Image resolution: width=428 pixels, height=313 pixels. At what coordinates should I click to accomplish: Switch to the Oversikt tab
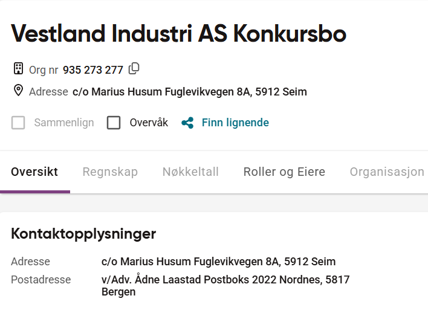[34, 172]
